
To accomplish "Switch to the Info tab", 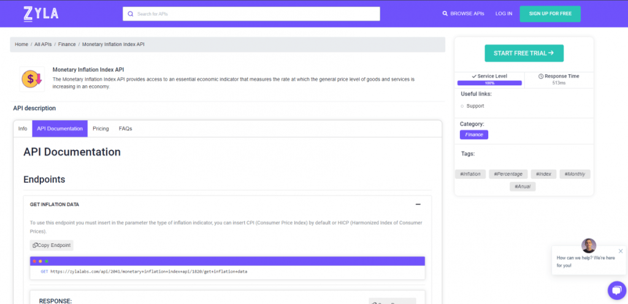I will [x=23, y=129].
